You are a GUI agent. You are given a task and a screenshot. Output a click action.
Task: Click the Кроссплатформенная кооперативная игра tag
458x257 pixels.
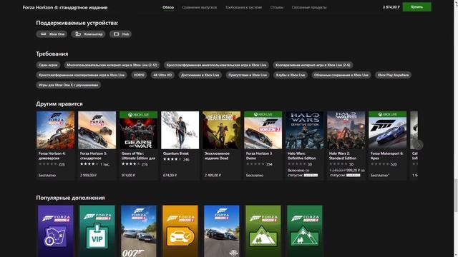click(82, 75)
